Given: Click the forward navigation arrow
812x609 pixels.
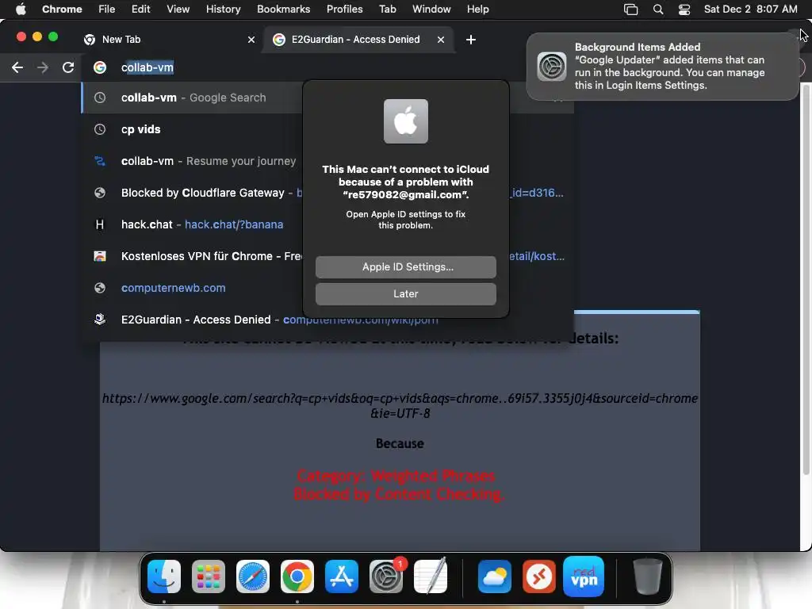Looking at the screenshot, I should pyautogui.click(x=43, y=67).
